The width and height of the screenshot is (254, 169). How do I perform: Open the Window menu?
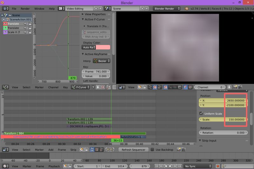pos(39,9)
